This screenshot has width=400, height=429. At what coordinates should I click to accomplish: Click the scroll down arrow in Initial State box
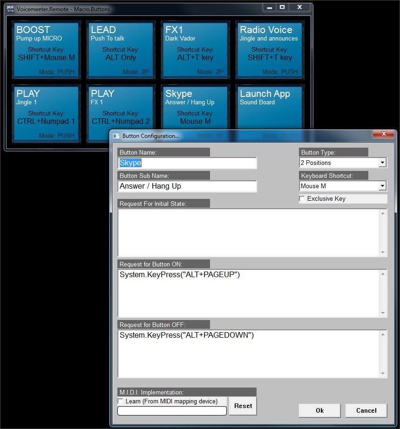[383, 252]
